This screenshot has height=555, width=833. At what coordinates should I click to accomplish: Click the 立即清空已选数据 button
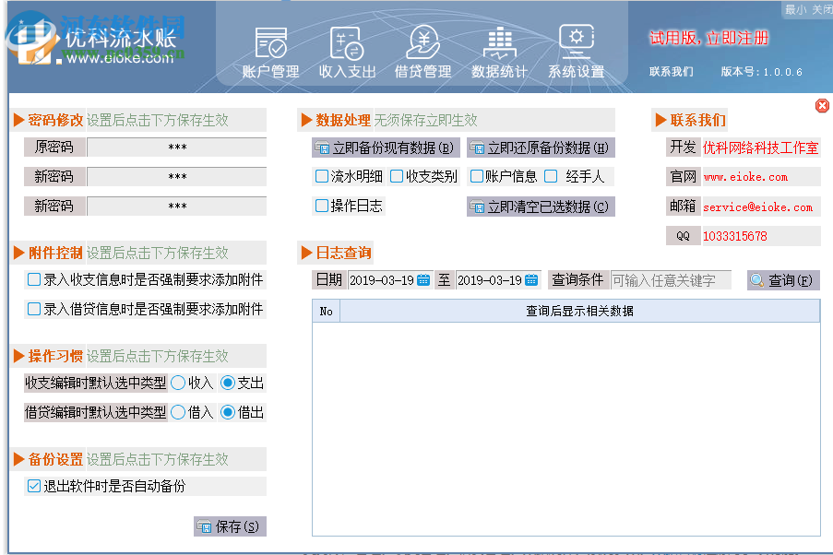540,207
